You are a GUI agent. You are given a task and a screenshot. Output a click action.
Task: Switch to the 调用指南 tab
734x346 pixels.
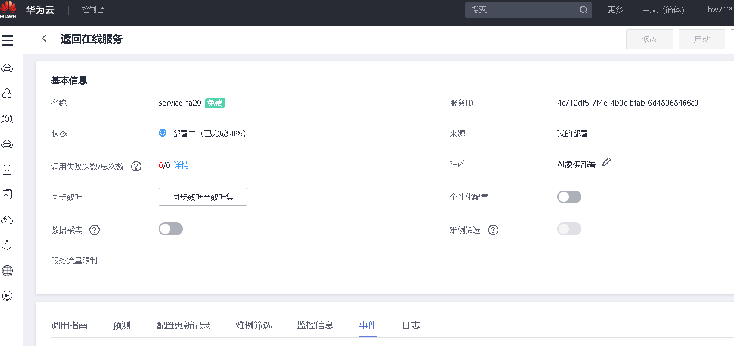pos(69,325)
